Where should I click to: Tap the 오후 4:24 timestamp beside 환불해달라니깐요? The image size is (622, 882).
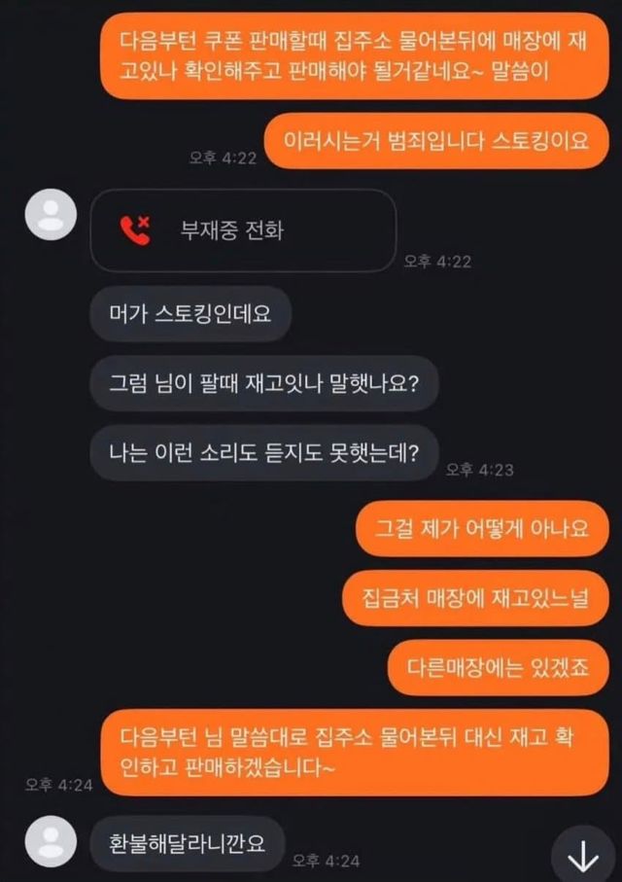[x=327, y=860]
